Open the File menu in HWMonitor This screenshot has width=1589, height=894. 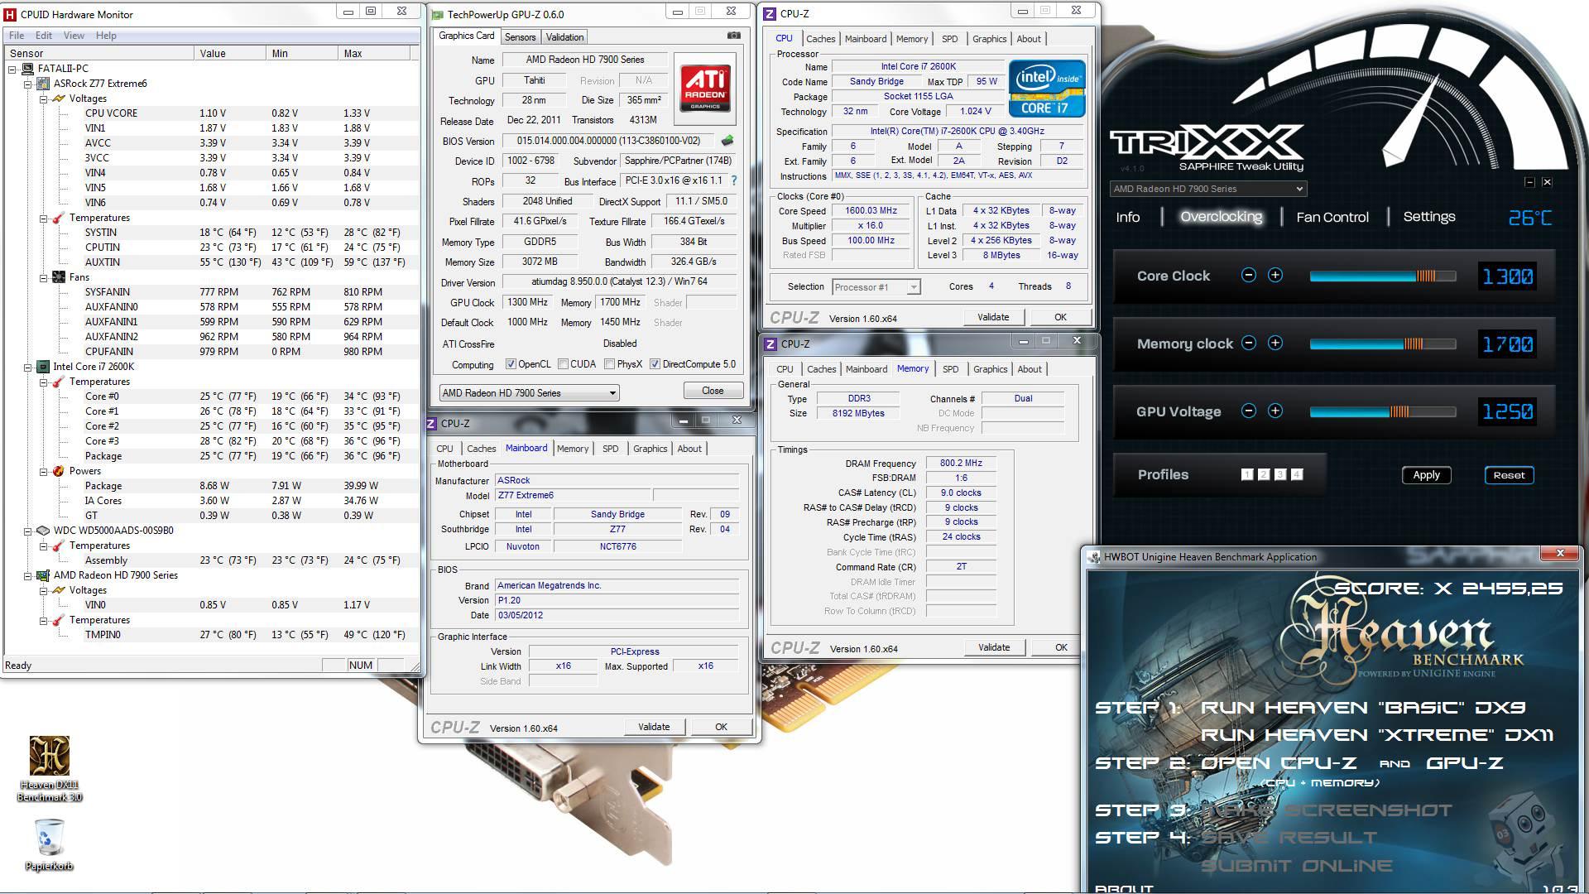(x=17, y=36)
